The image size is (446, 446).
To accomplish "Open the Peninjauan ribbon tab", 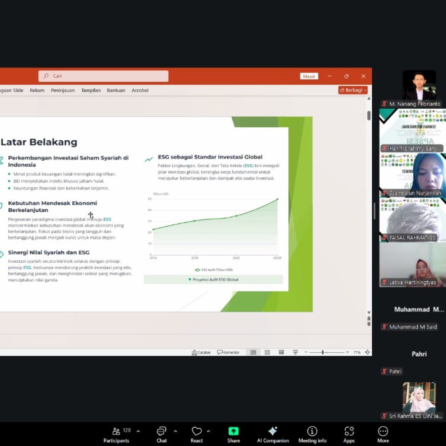I will coord(63,90).
